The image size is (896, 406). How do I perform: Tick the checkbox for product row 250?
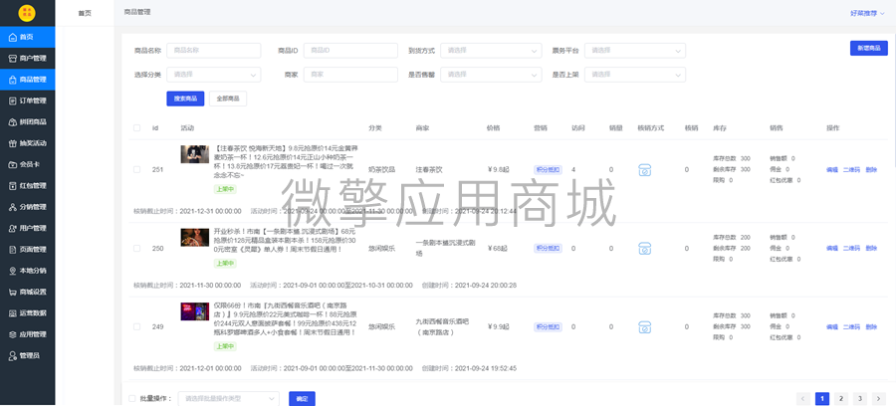point(136,249)
